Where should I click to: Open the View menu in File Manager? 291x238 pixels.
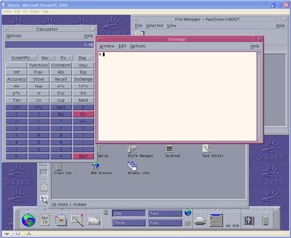pyautogui.click(x=172, y=26)
